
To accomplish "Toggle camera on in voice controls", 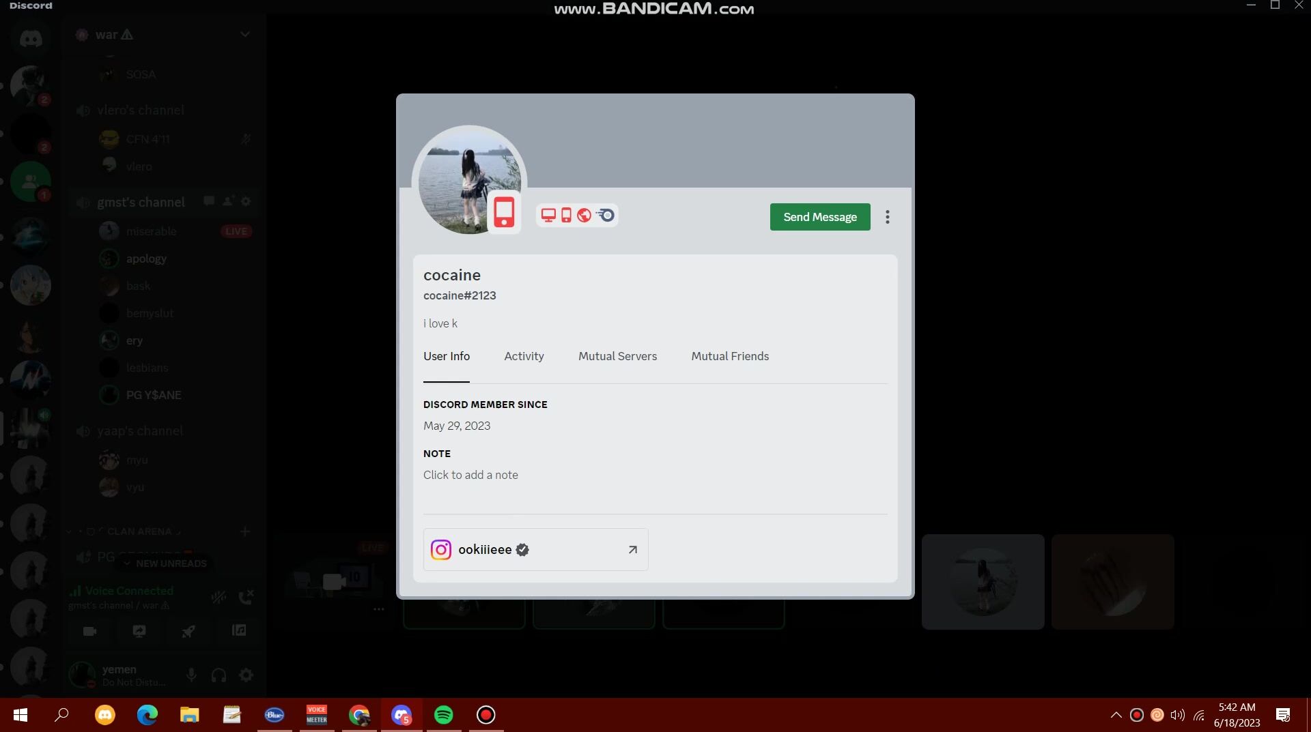I will coord(90,630).
